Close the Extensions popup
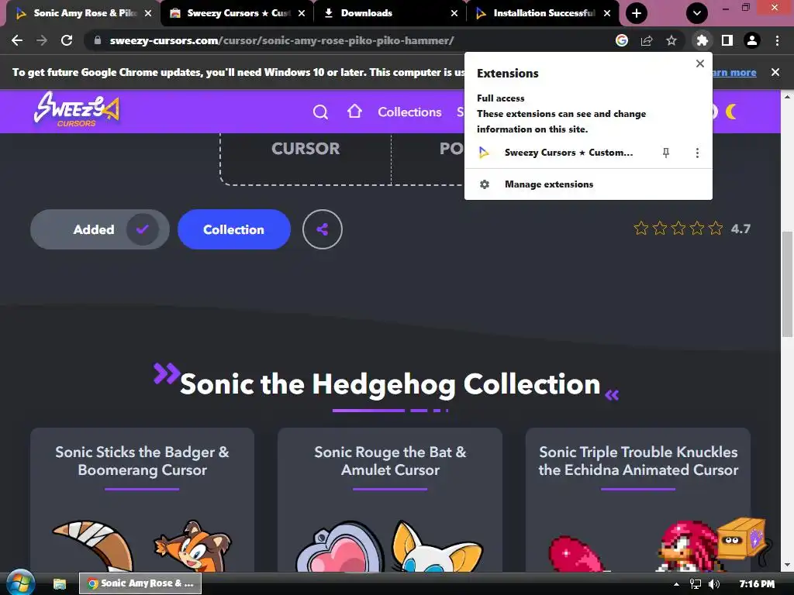Image resolution: width=794 pixels, height=595 pixels. pyautogui.click(x=700, y=64)
